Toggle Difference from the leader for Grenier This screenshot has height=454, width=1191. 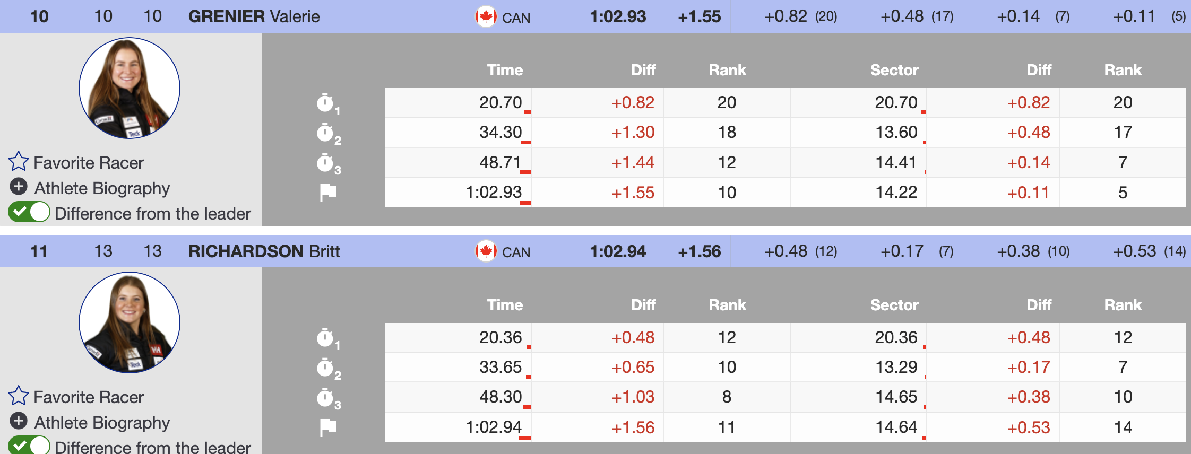[29, 212]
